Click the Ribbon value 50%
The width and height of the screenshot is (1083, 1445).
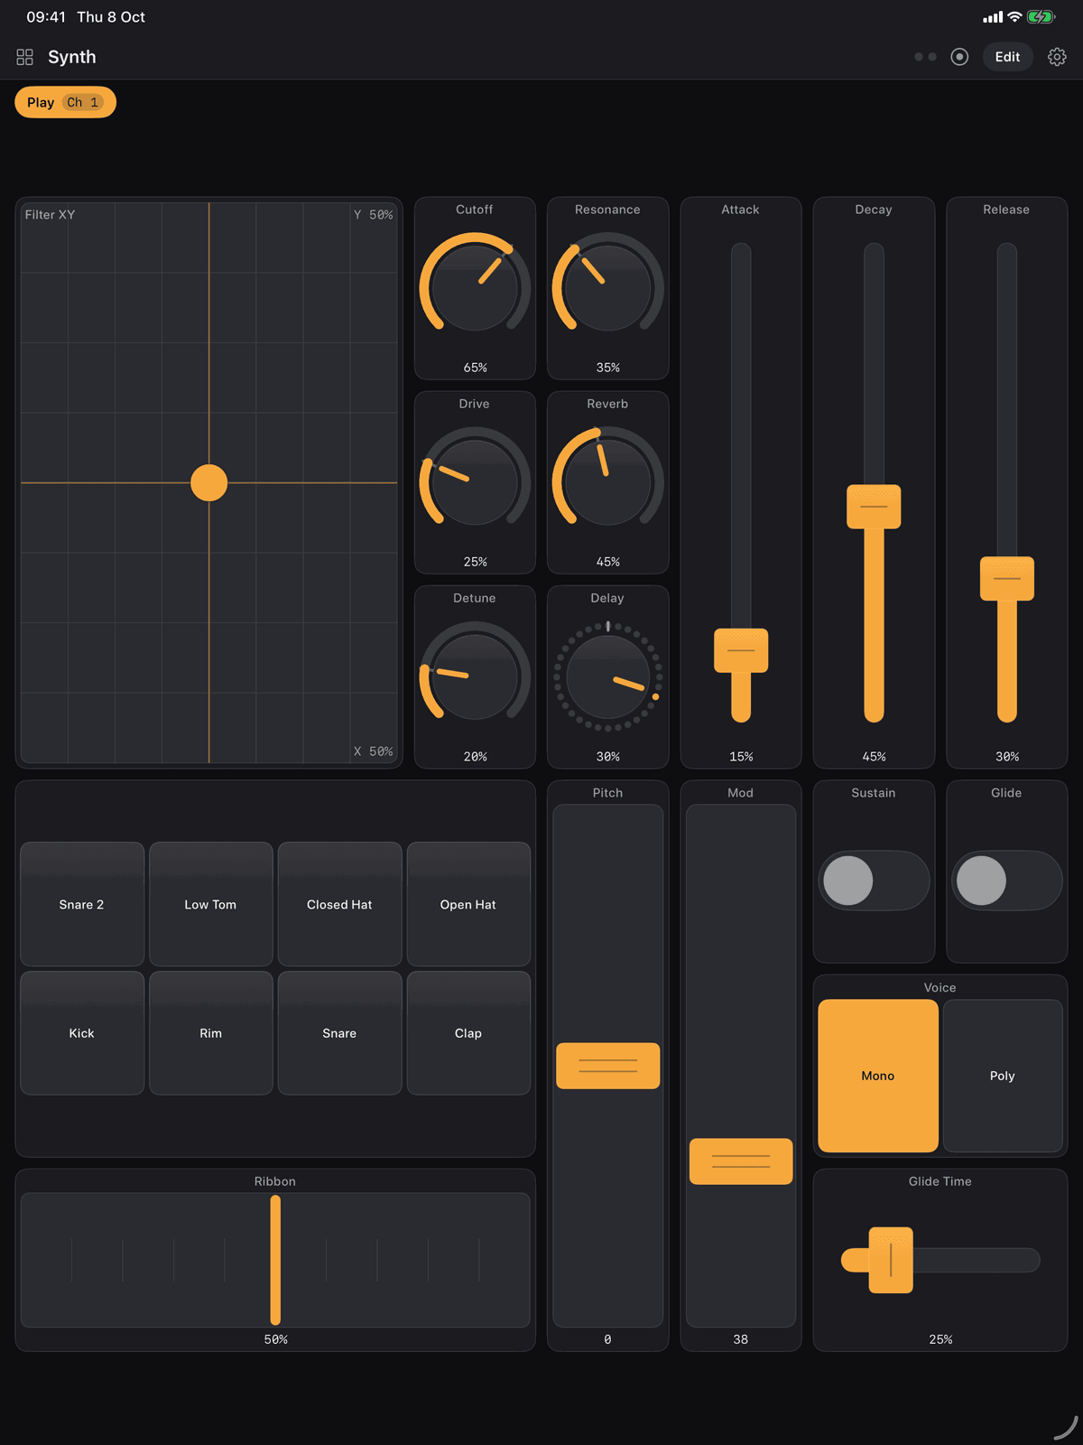(275, 1339)
